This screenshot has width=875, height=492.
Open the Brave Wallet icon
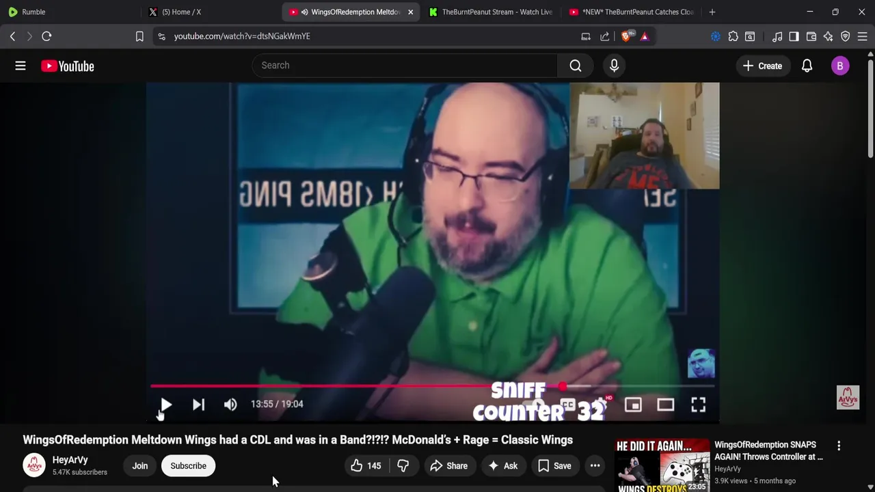tap(811, 36)
